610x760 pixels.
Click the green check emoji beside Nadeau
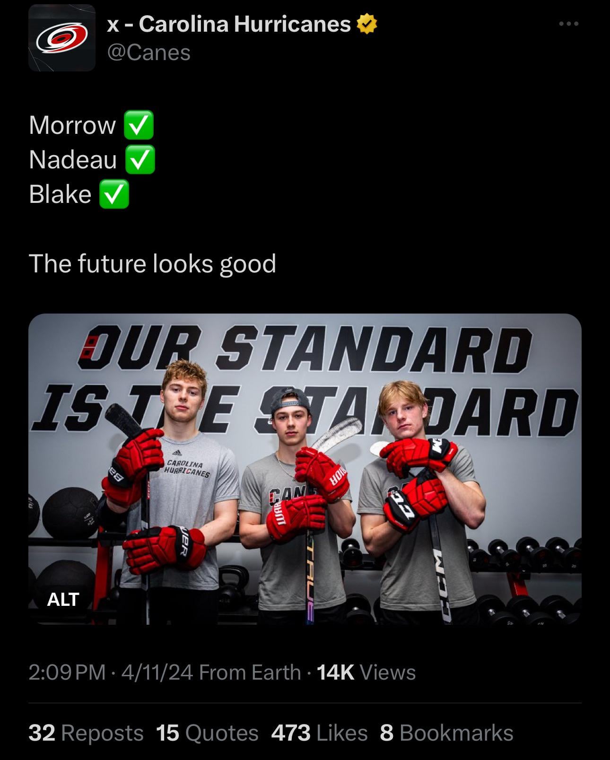(140, 160)
